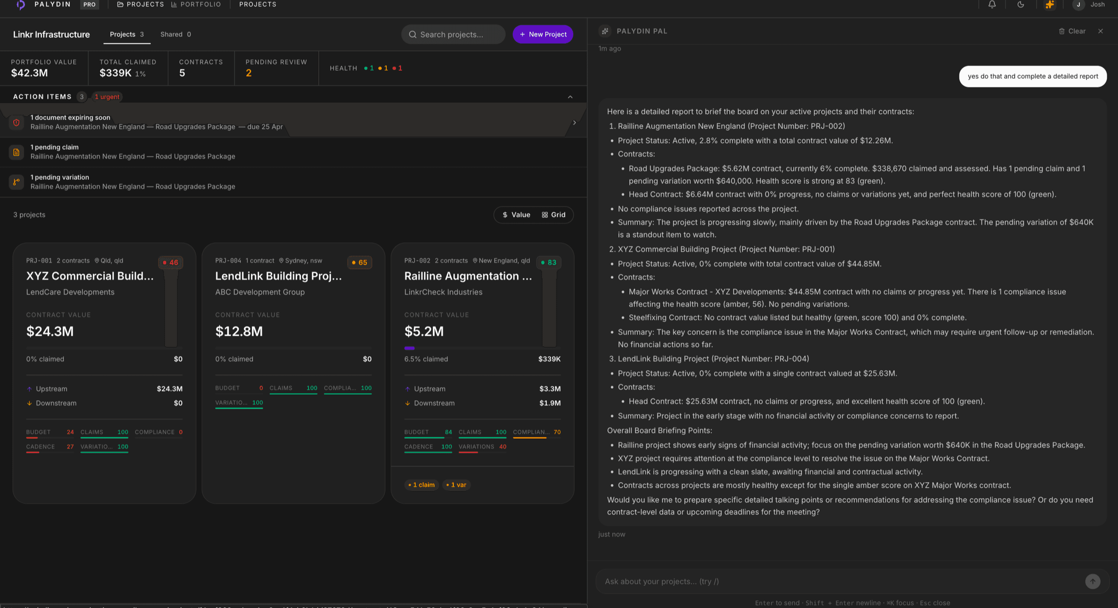Open the Railline Augmentation project card
The width and height of the screenshot is (1118, 608).
tap(482, 373)
